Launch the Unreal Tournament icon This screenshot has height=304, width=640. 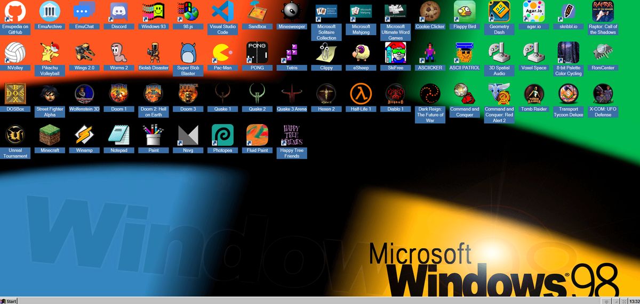click(x=15, y=135)
